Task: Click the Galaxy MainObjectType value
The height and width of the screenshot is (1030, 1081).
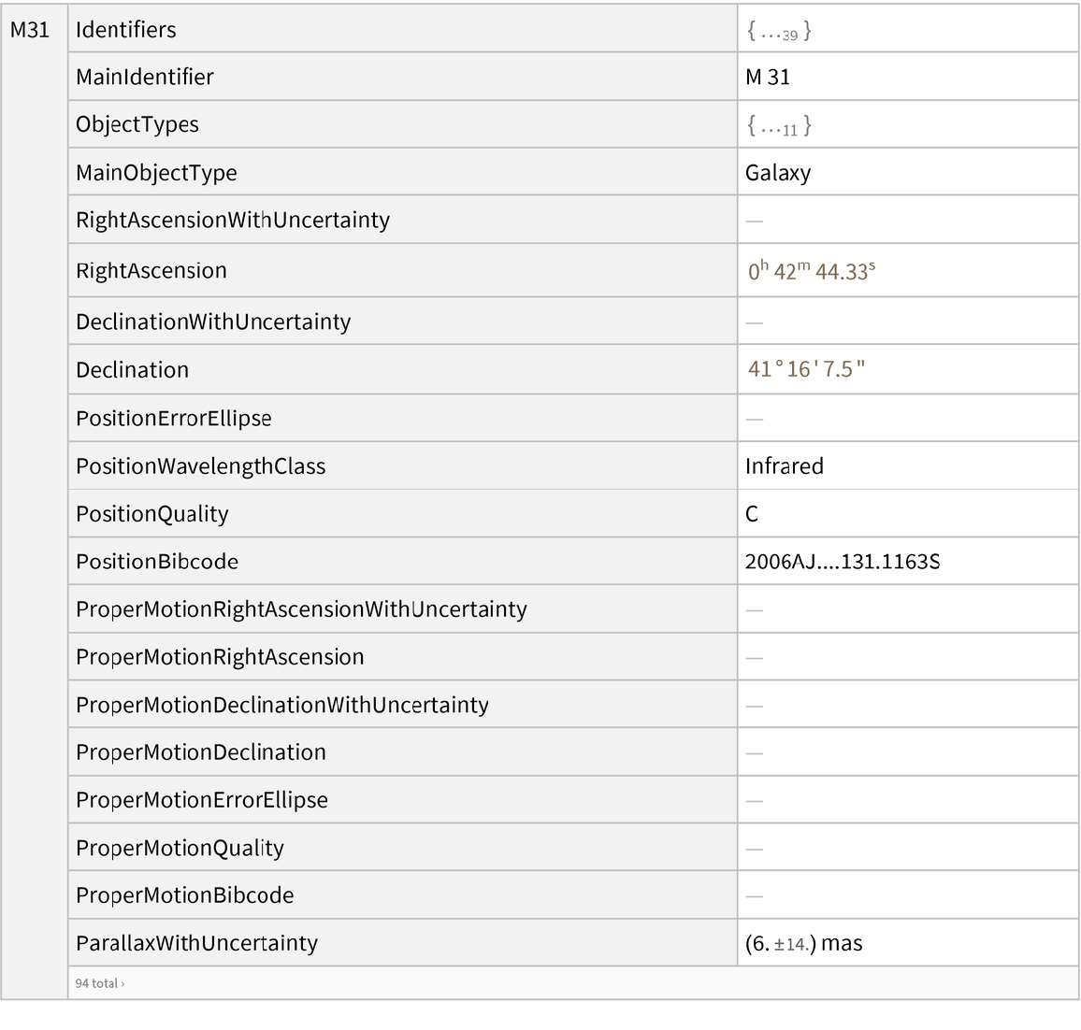Action: (778, 173)
